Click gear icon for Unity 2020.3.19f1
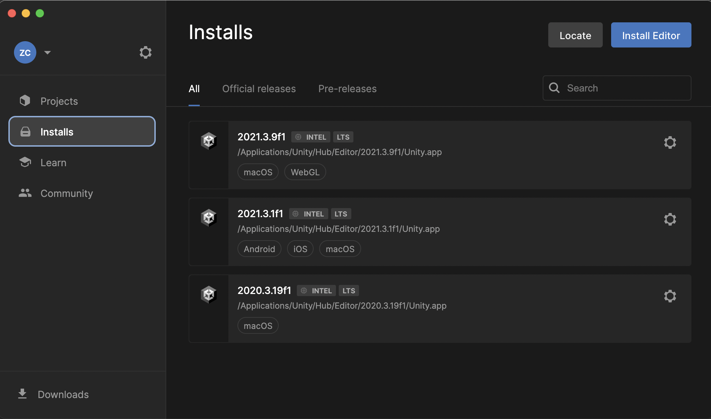 pyautogui.click(x=670, y=296)
